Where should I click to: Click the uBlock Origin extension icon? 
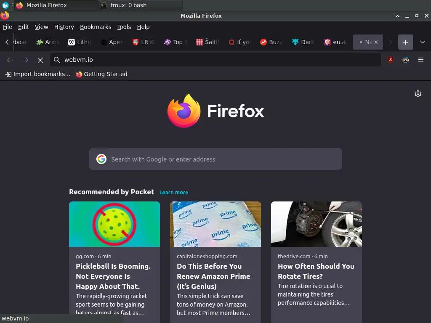pos(390,60)
